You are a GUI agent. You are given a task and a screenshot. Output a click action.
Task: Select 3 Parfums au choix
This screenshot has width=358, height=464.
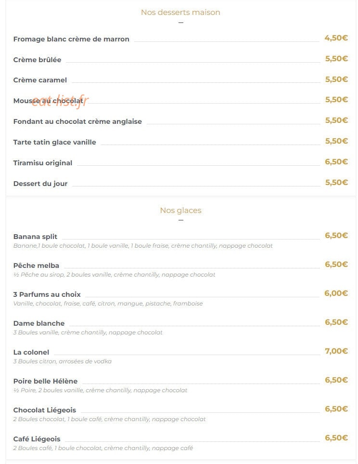(x=47, y=294)
